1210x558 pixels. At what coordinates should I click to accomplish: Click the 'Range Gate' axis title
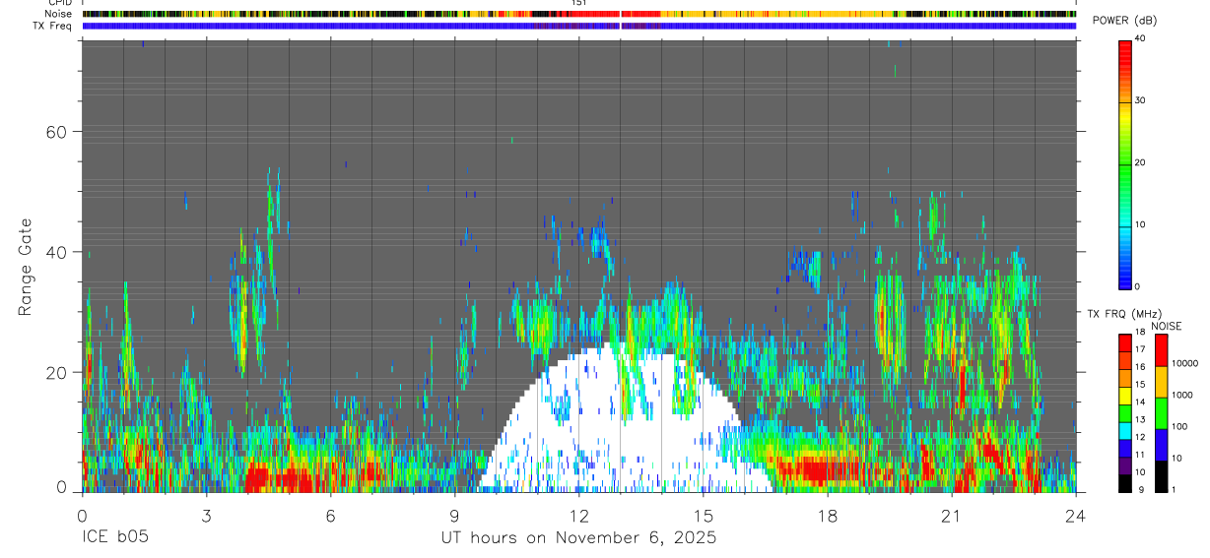[25, 268]
